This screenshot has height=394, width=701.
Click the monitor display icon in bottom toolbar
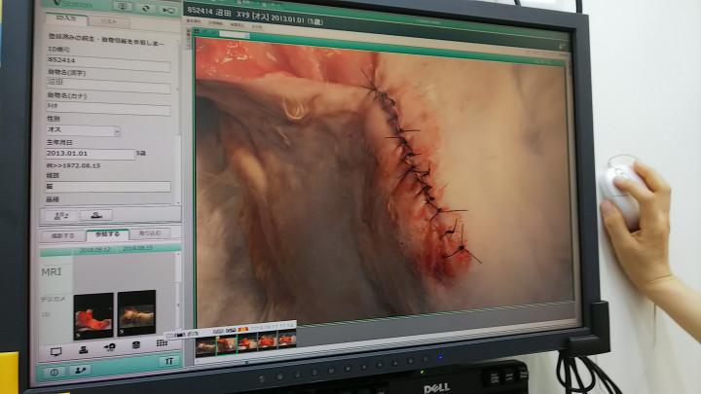tap(55, 349)
